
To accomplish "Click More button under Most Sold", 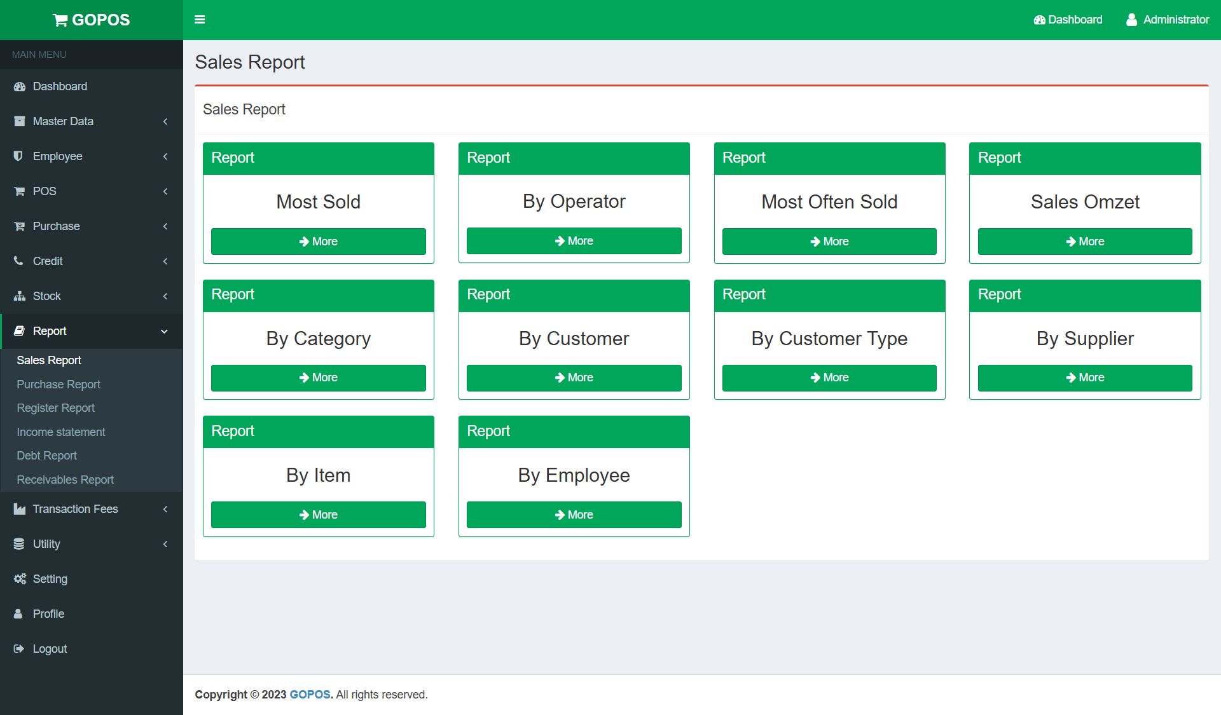I will [318, 242].
